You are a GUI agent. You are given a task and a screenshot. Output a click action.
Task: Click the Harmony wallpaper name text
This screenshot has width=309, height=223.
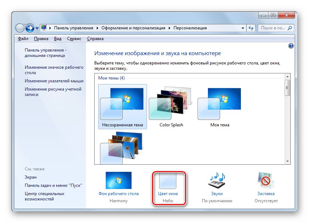119,201
